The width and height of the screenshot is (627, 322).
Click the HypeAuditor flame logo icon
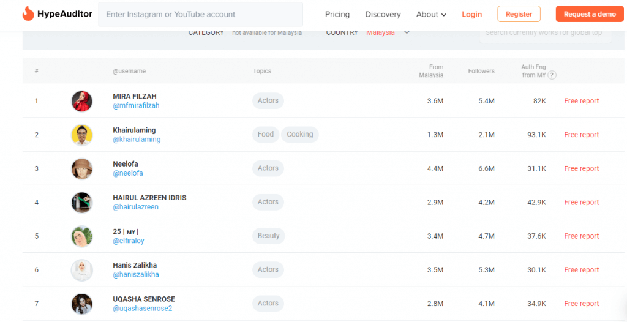pos(28,14)
